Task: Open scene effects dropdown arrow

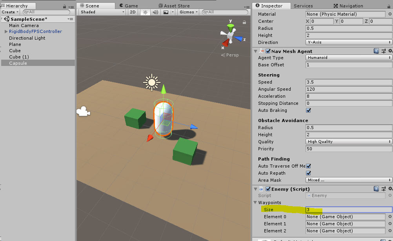Action: 173,12
